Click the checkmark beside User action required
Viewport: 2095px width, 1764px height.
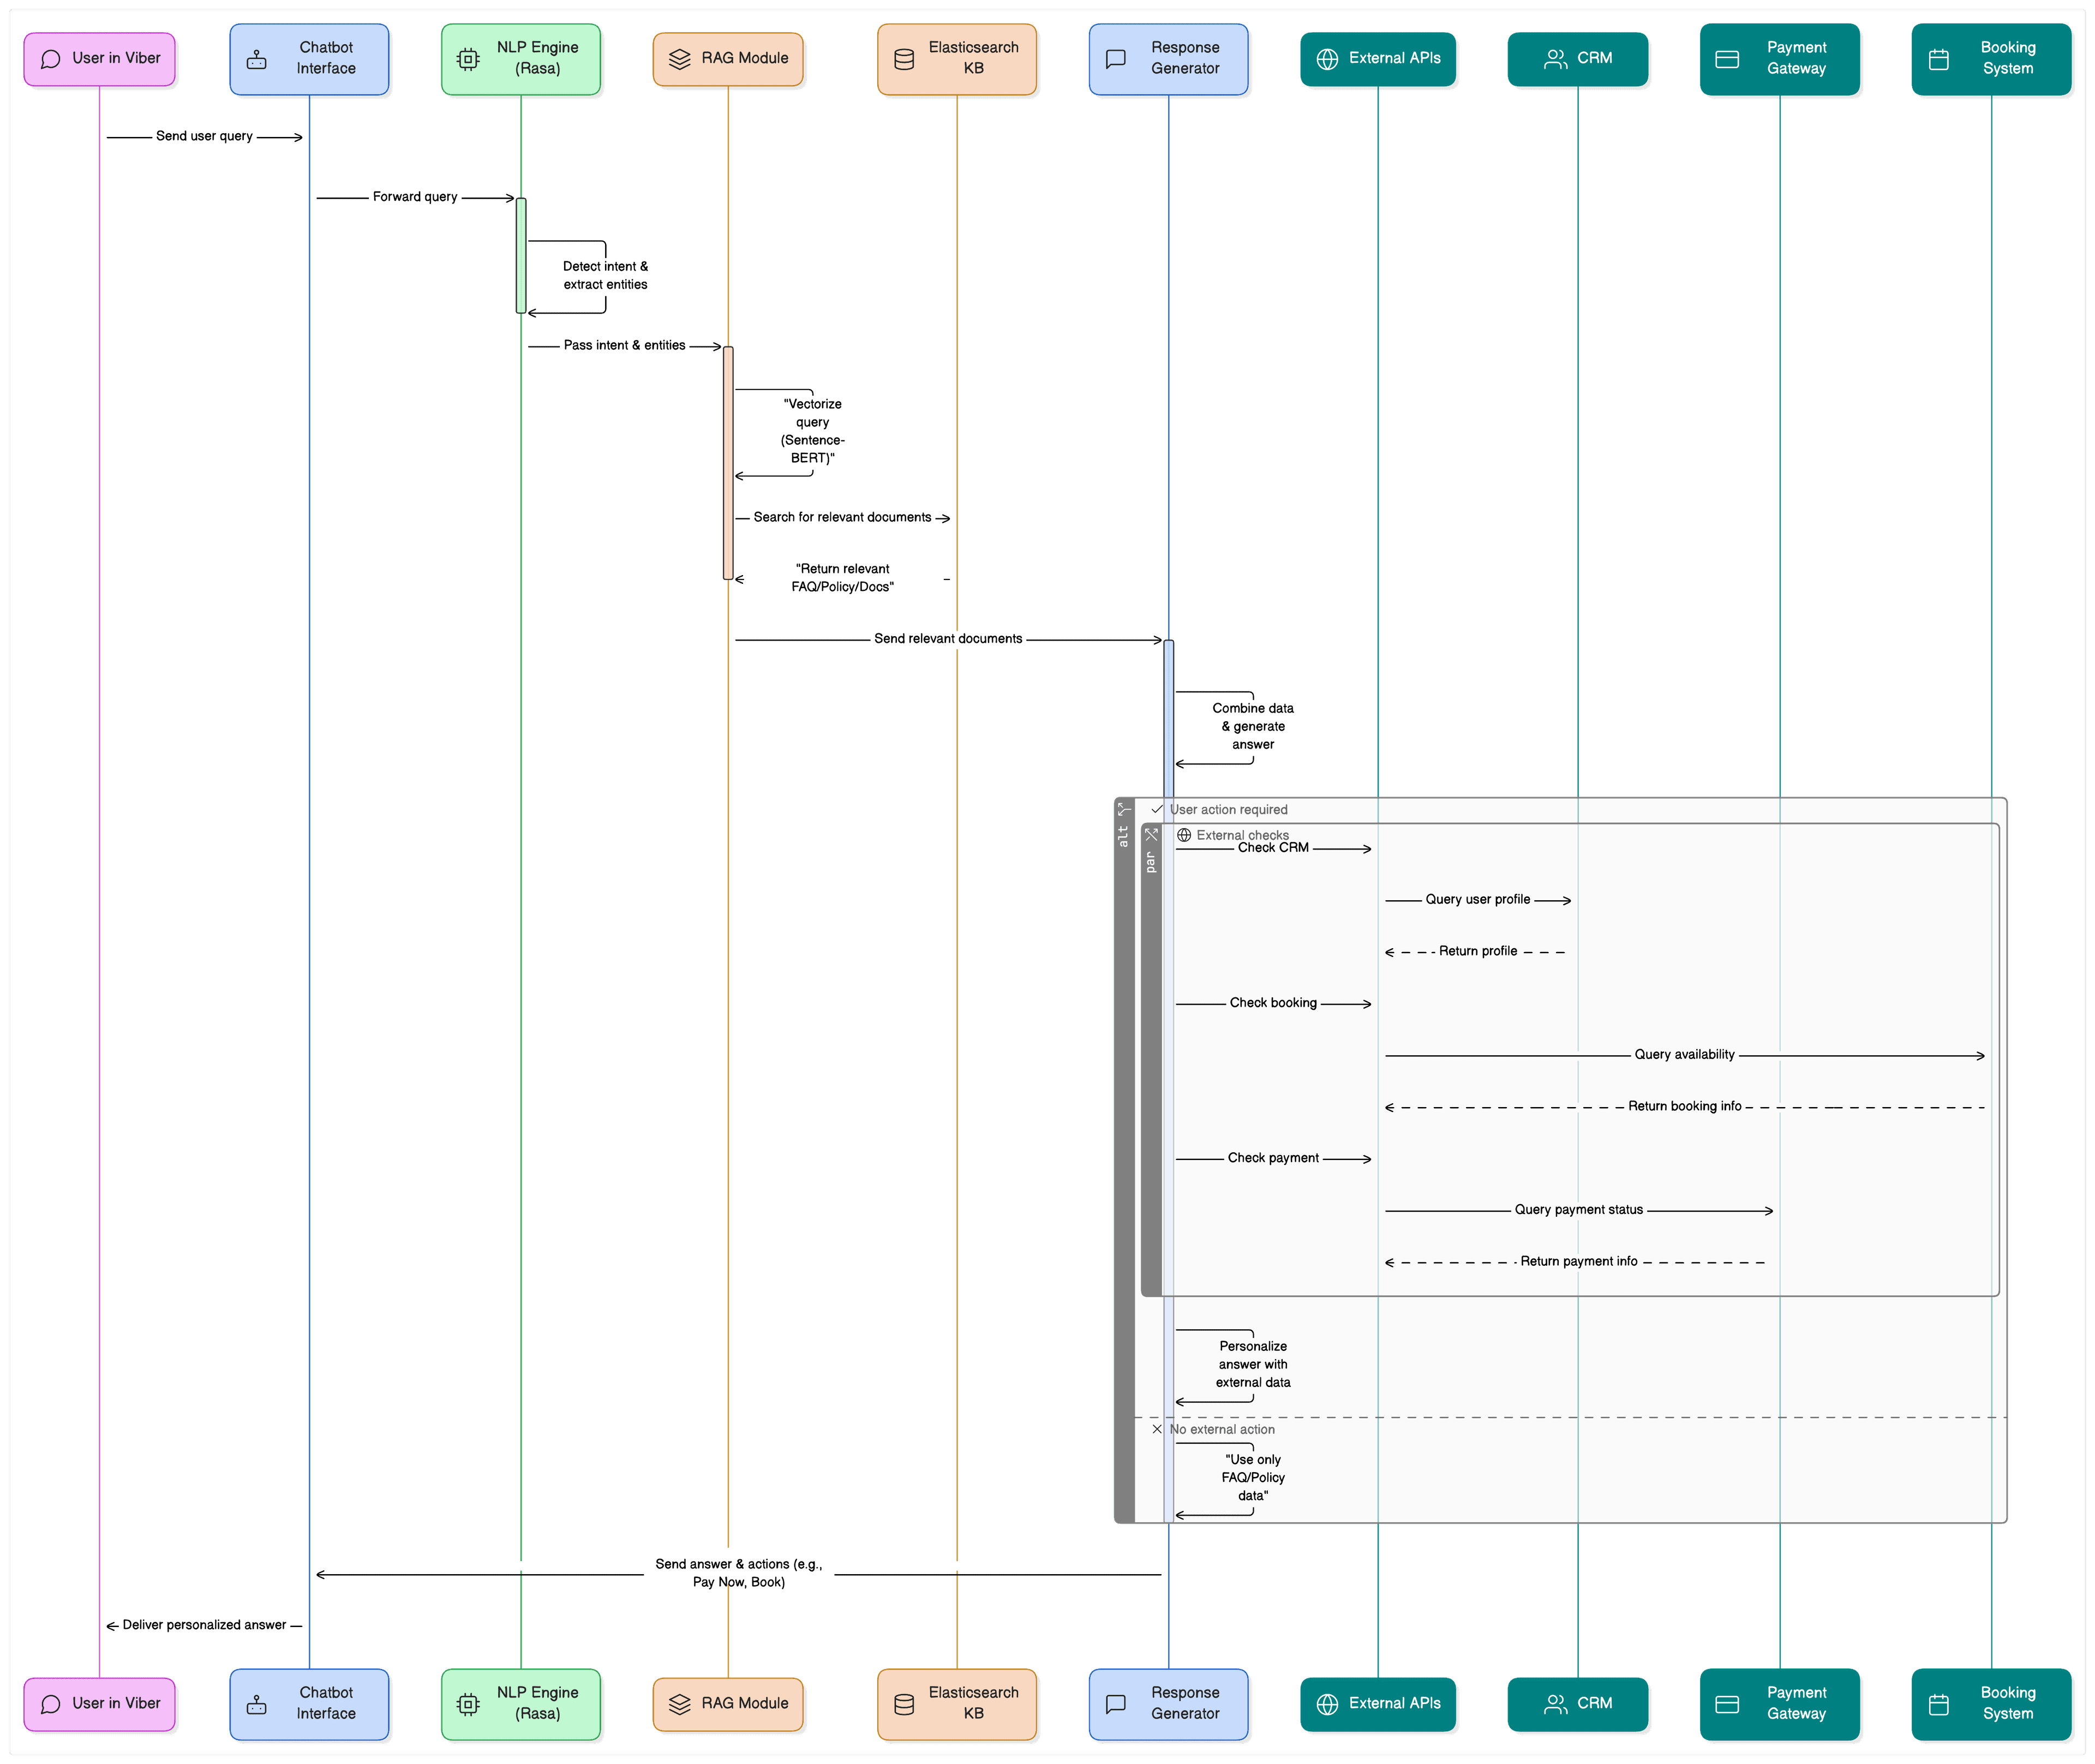click(x=1156, y=809)
